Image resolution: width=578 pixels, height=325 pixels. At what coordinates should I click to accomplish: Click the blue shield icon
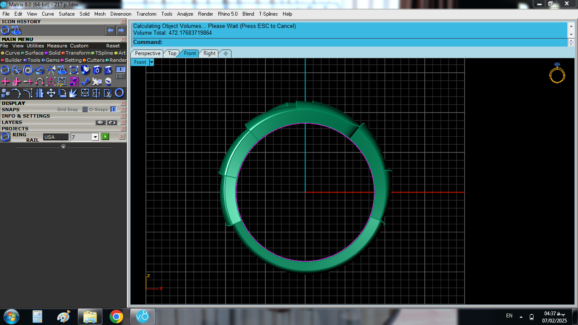click(x=85, y=70)
